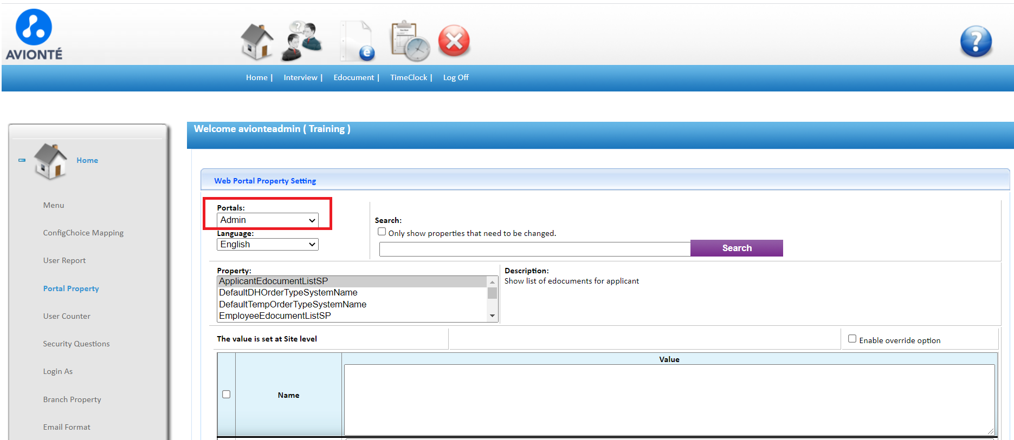Open User Counter in sidebar

click(x=67, y=316)
